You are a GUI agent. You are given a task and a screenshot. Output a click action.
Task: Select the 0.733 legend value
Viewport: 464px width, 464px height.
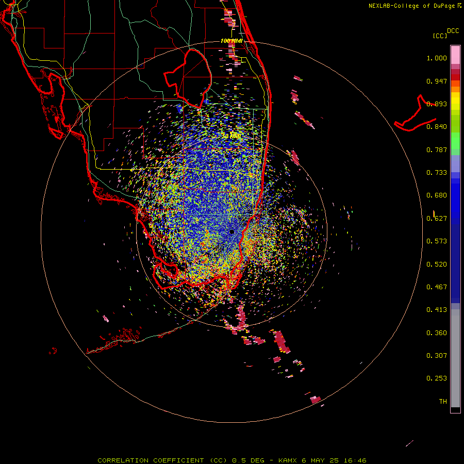point(437,173)
